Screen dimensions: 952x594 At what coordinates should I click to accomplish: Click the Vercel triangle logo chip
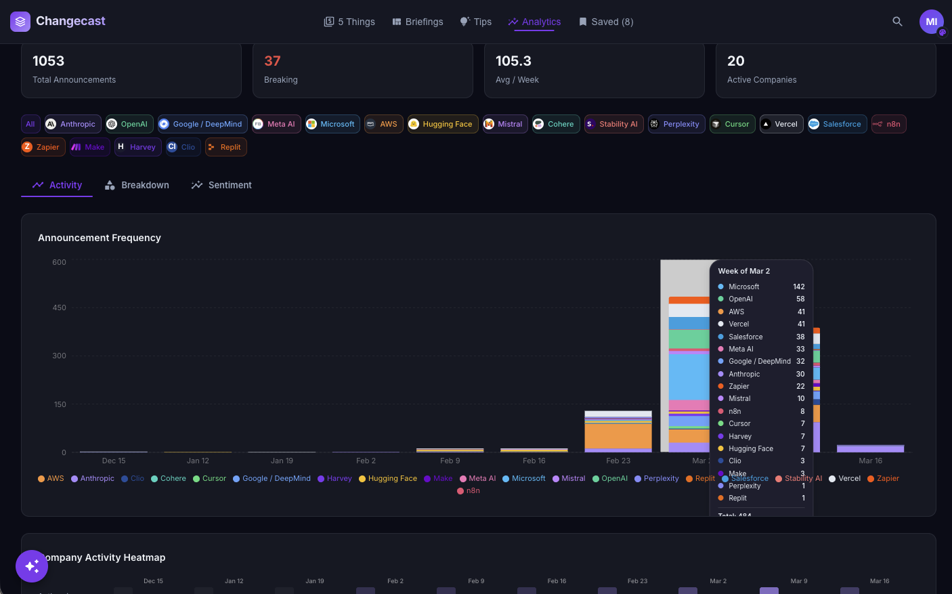781,124
